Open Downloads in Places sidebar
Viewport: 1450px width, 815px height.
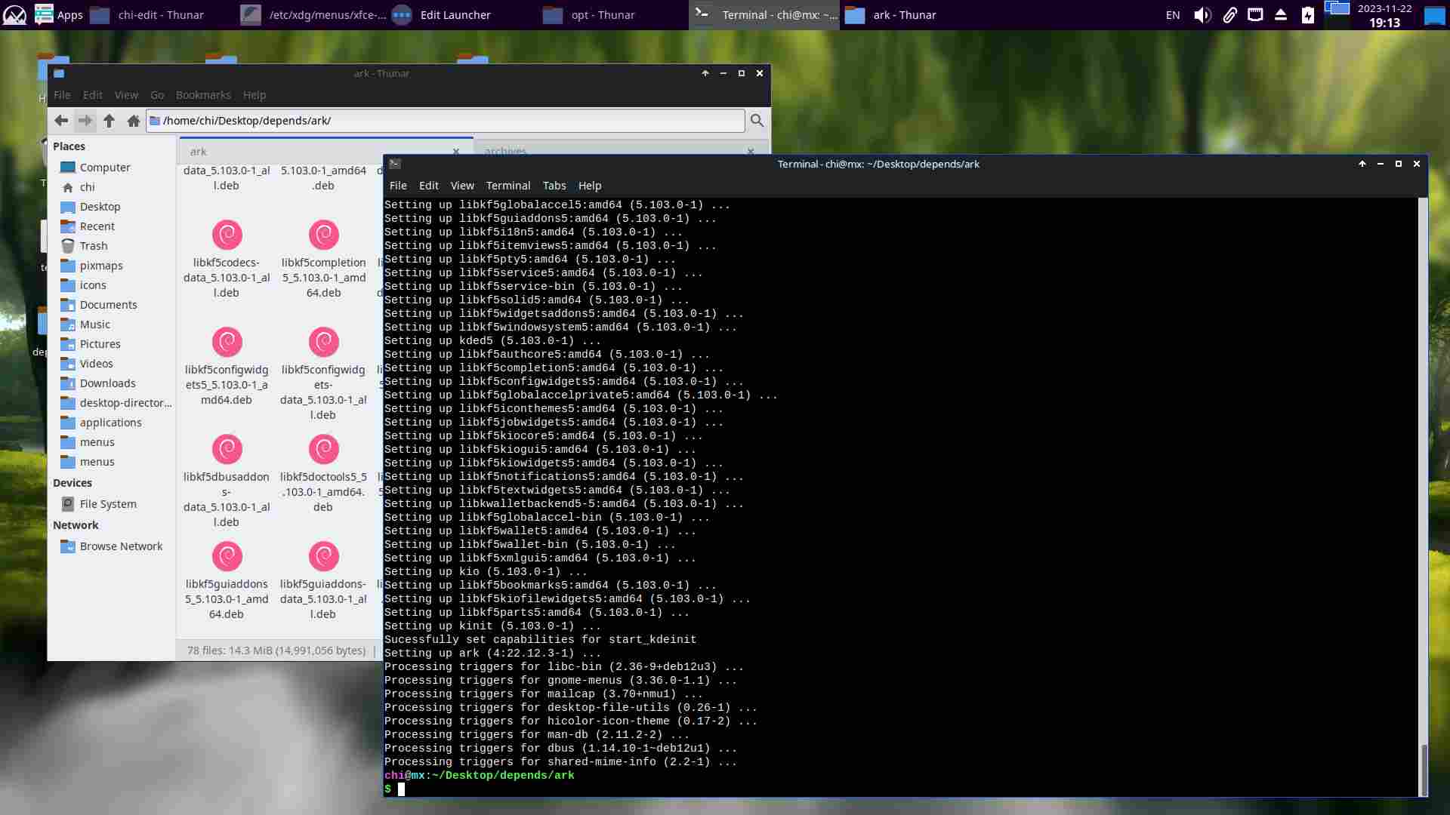(x=107, y=383)
